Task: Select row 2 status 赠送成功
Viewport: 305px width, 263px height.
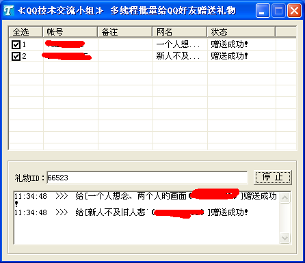Action: click(229, 56)
